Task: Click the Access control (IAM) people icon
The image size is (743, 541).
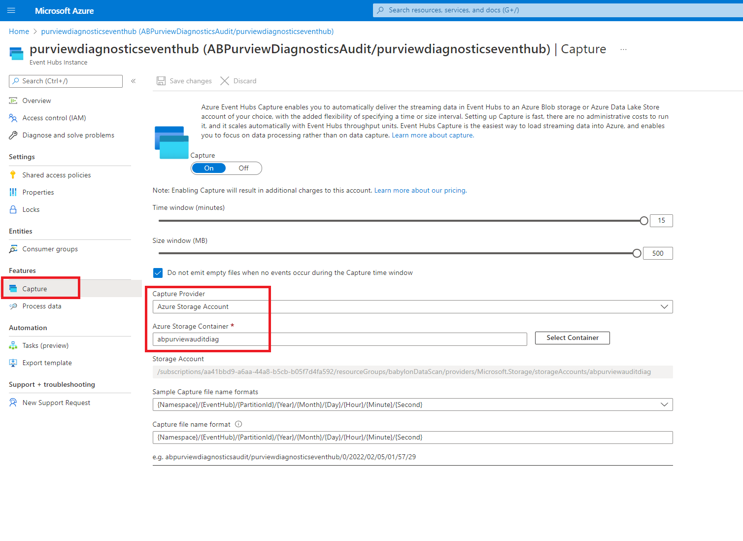Action: tap(13, 118)
